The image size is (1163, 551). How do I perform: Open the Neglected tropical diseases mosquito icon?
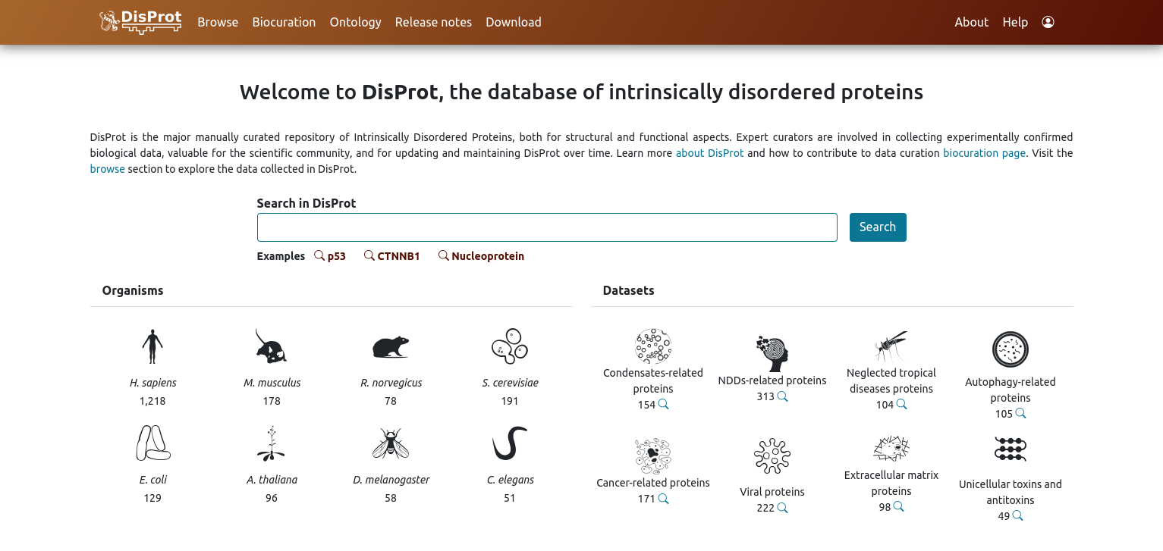[891, 346]
